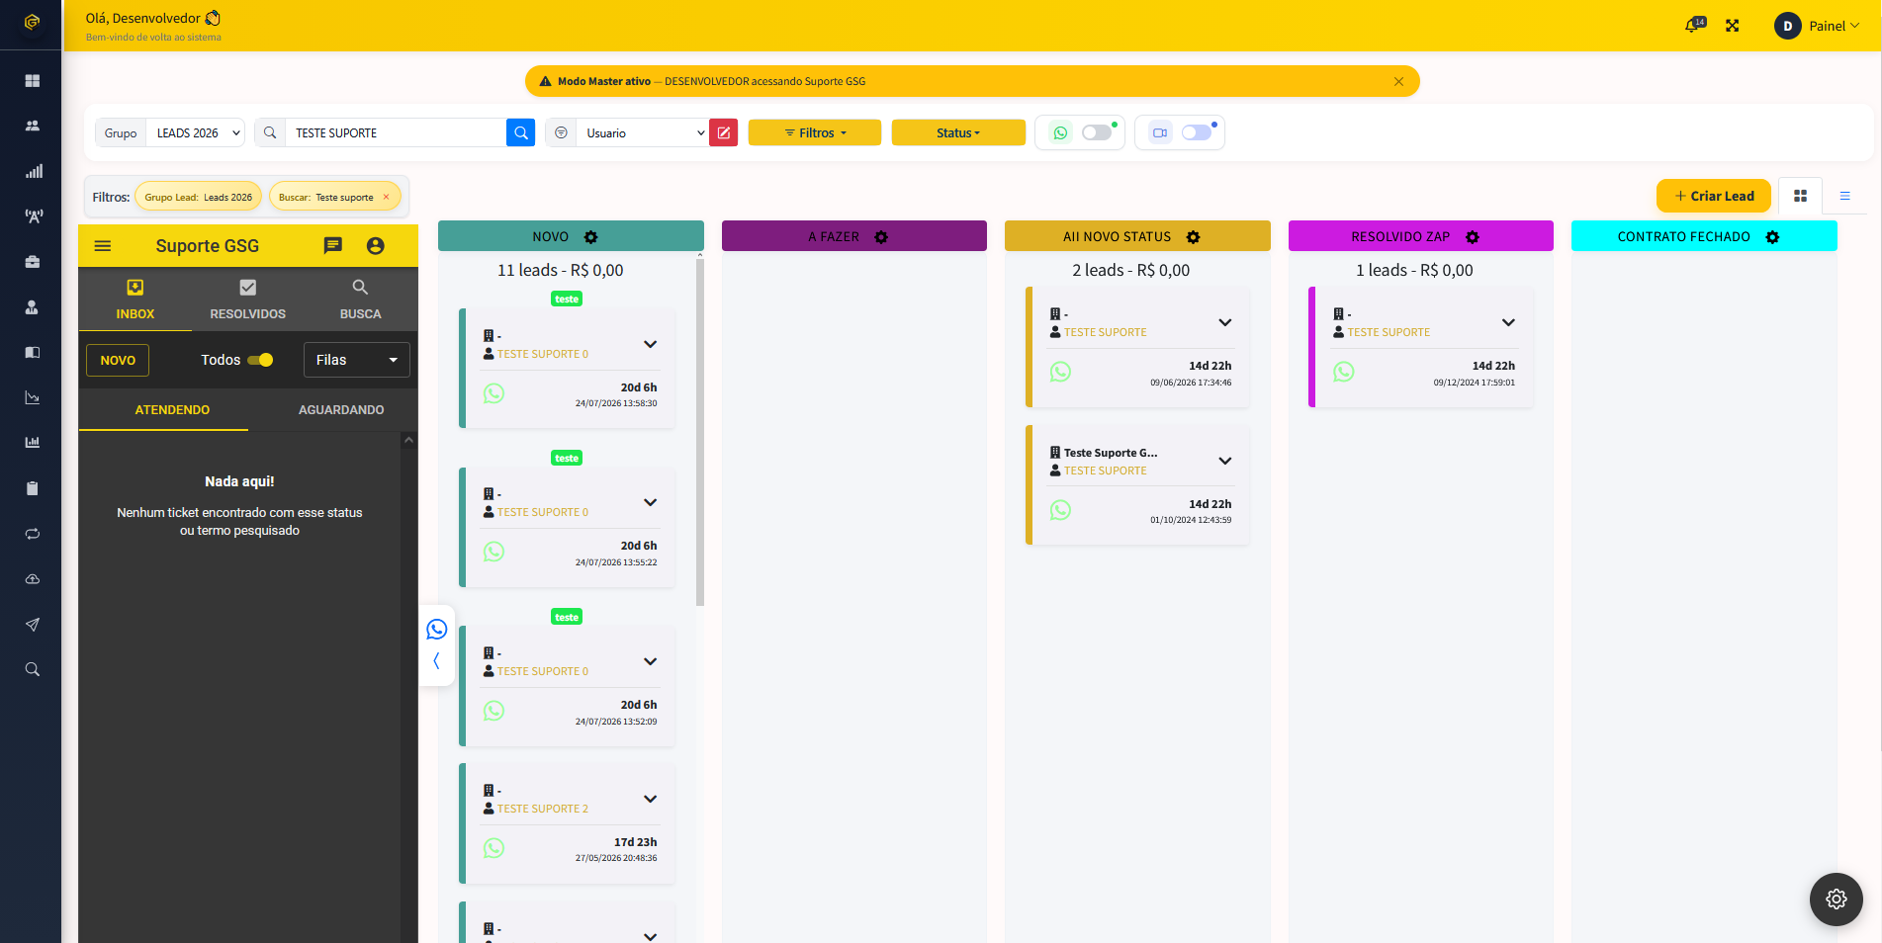Click WhatsApp icon on side panel handle
The width and height of the screenshot is (1882, 943).
coord(437,630)
